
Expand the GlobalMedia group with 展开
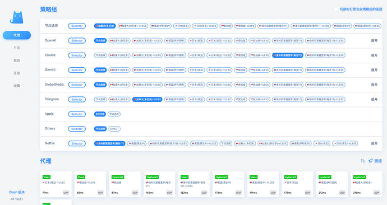(x=375, y=85)
